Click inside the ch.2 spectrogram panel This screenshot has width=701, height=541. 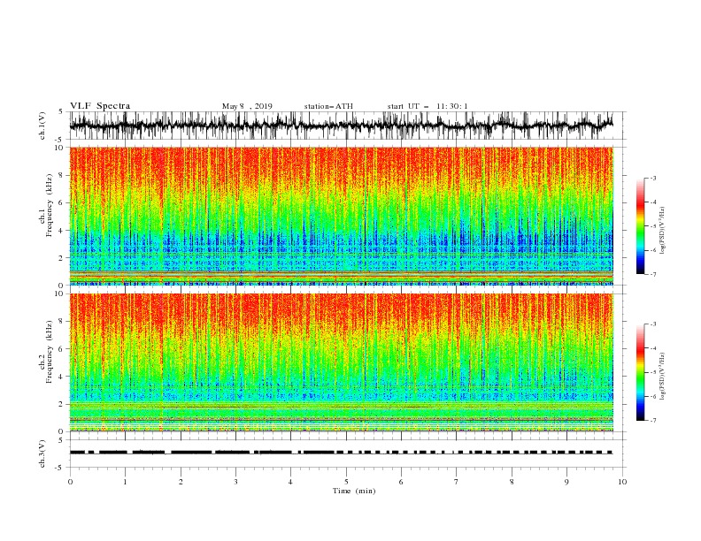coord(341,362)
